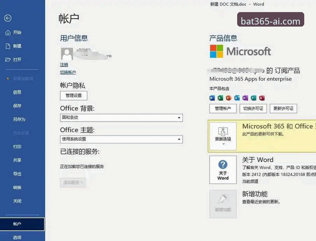Click the back arrow icon
This screenshot has width=316, height=241.
click(8, 18)
